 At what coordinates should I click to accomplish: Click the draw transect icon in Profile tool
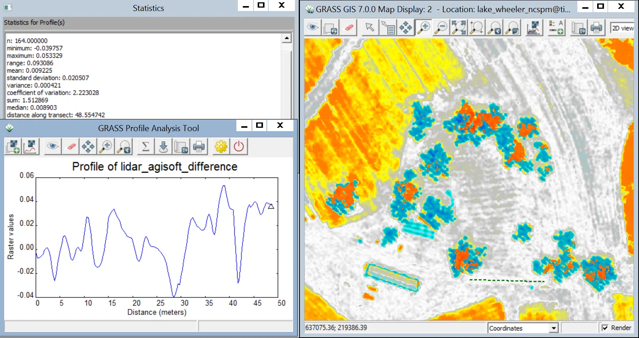click(31, 147)
